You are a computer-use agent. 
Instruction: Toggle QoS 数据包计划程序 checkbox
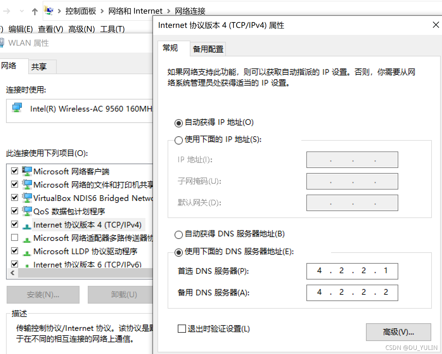[15, 211]
